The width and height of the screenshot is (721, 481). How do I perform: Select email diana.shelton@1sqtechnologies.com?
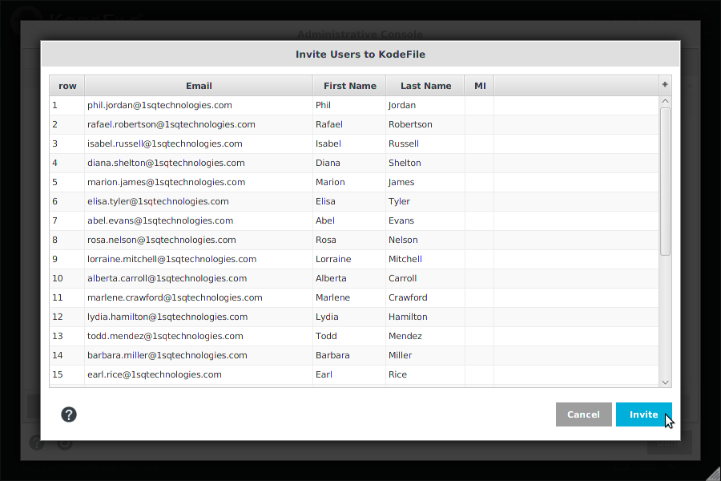click(x=199, y=164)
